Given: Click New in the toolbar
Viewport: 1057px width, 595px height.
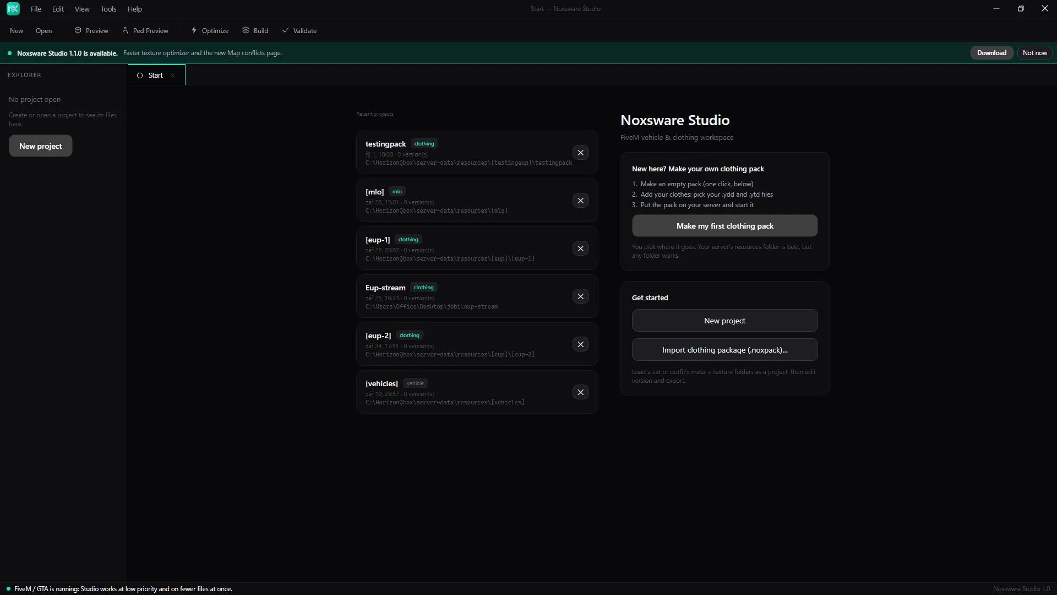Looking at the screenshot, I should coord(17,31).
